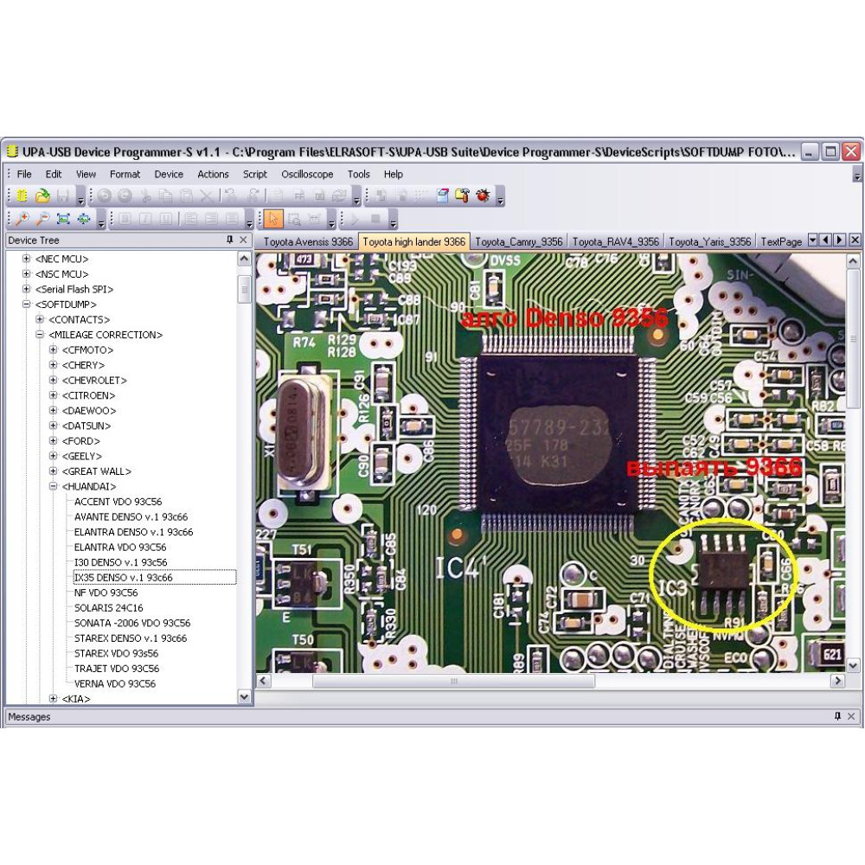865x865 pixels.
Task: Click the run script play icon
Action: 354,219
